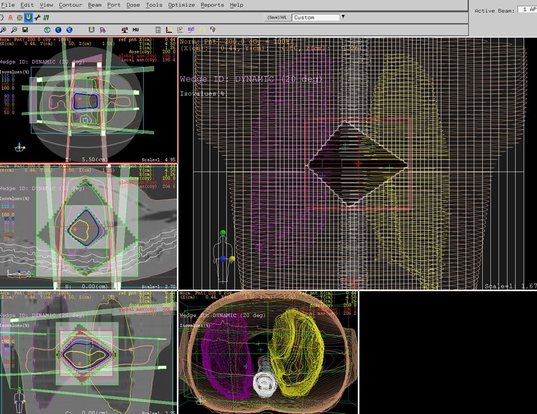This screenshot has height=414, width=537.
Task: Toggle the highlighted blue U-shaped mode icon
Action: [28, 17]
